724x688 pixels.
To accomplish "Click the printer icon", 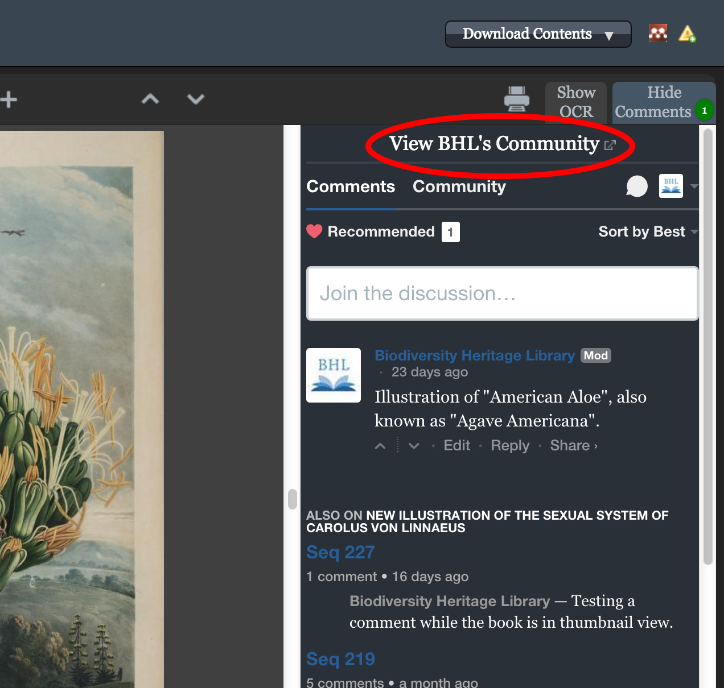I will click(516, 100).
